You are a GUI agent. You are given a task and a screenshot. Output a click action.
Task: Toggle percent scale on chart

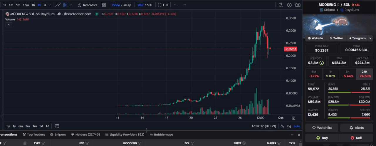click(x=282, y=126)
